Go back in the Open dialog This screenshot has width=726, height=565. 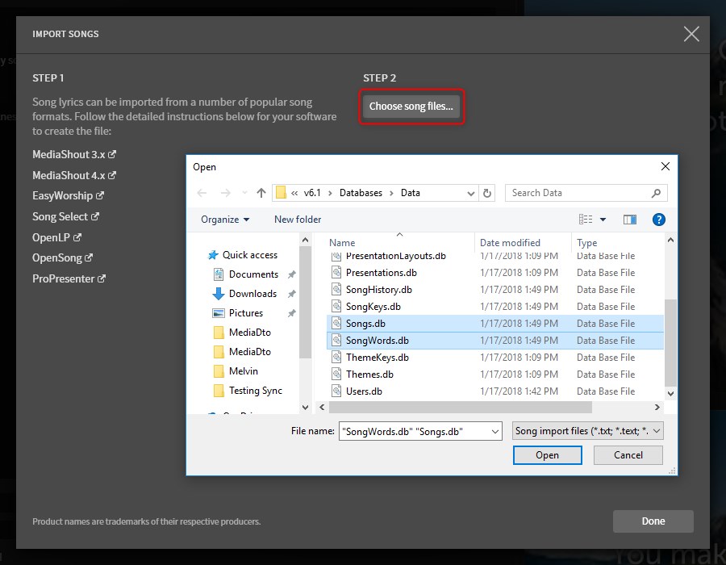pyautogui.click(x=202, y=193)
